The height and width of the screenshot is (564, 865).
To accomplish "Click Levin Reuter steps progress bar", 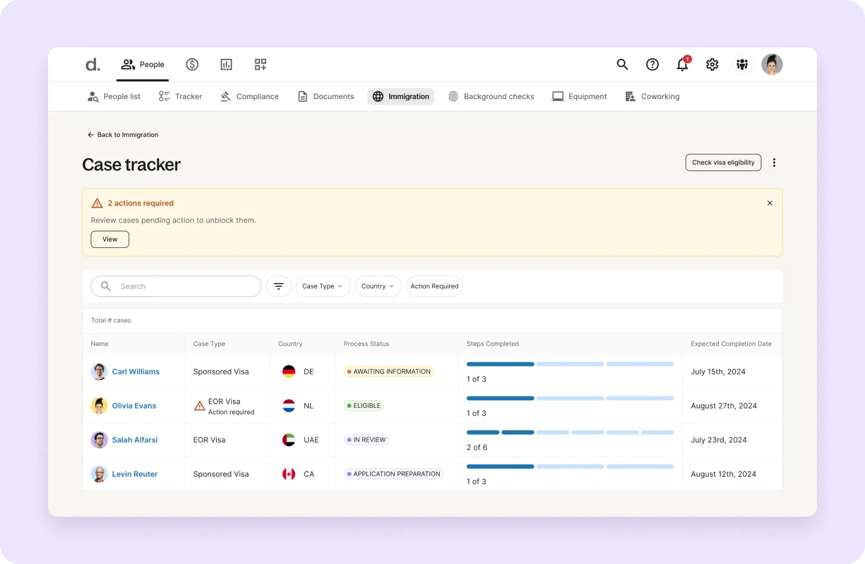I will [x=570, y=467].
